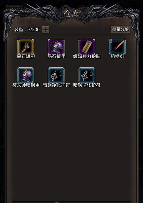Click the plus icon to expand equipment capacity
This screenshot has width=143, height=203.
point(45,30)
